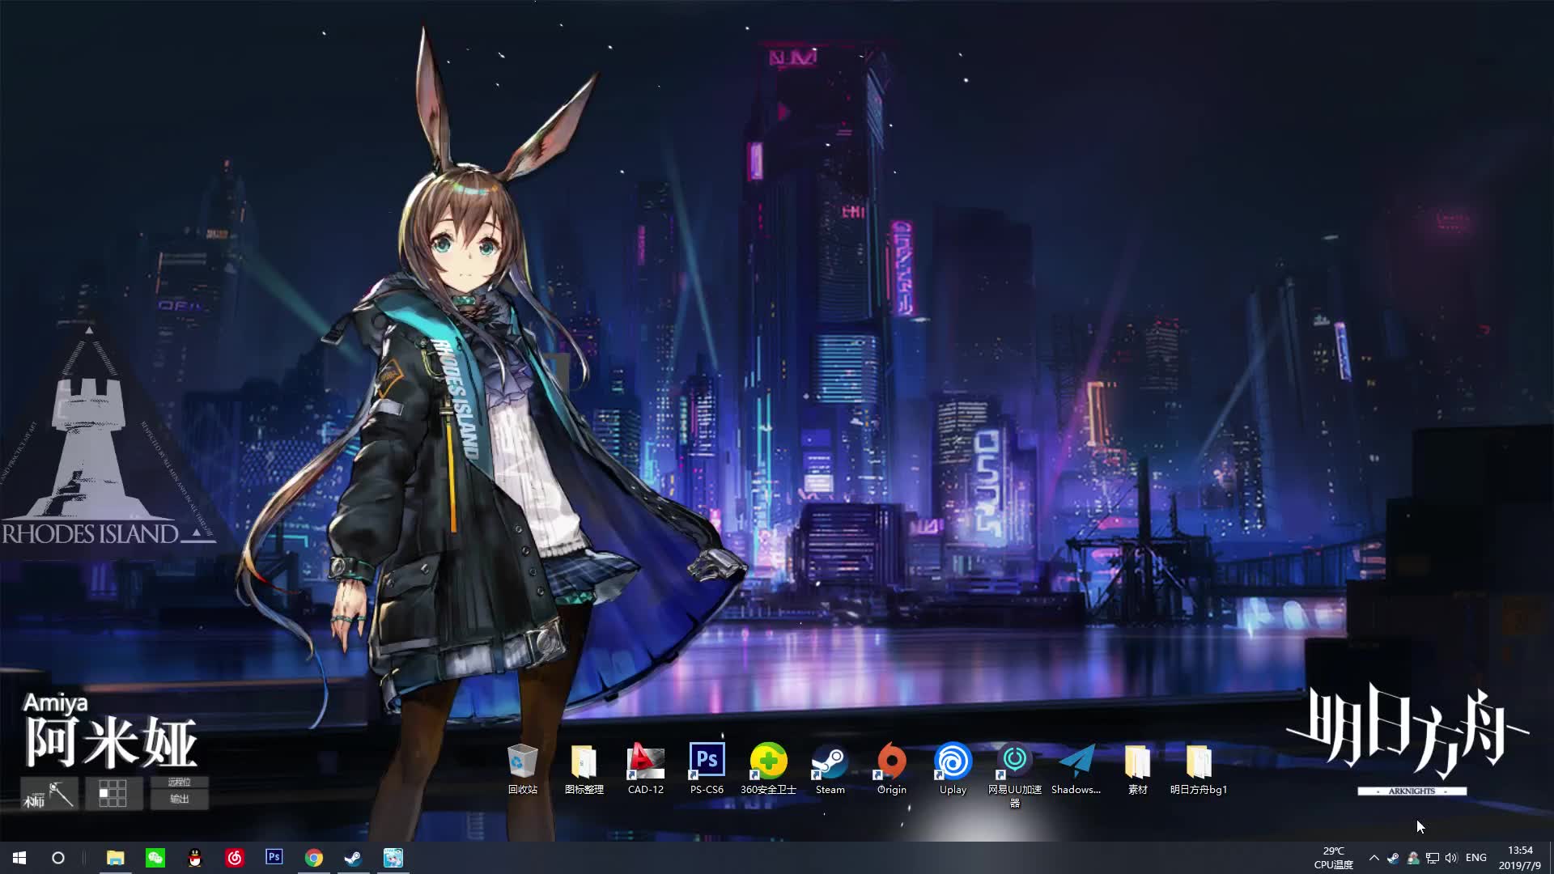Click the 术师 caster class tile
Viewport: 1554px width, 874px height.
(49, 794)
